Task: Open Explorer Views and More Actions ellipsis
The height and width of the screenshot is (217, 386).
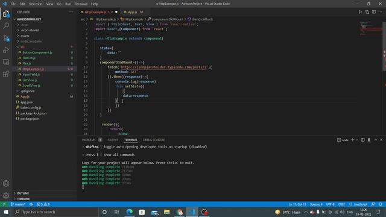Action: coord(71,12)
